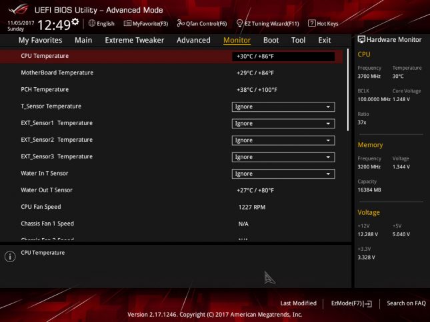Screen dimensions: 430x322
Task: Click 3700 MHz CPU frequency value
Action: 369,77
